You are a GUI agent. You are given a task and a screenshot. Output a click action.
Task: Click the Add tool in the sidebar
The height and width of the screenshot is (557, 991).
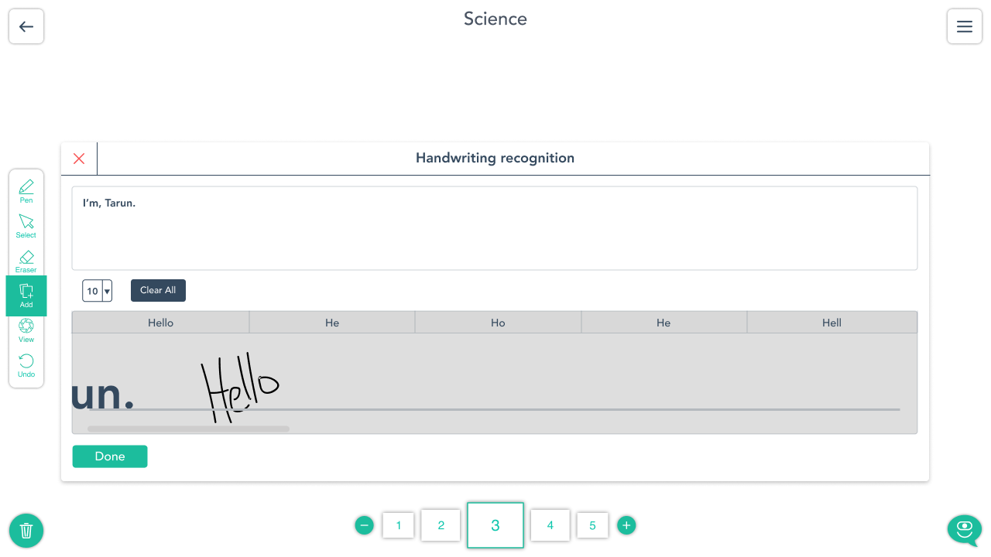click(x=26, y=296)
